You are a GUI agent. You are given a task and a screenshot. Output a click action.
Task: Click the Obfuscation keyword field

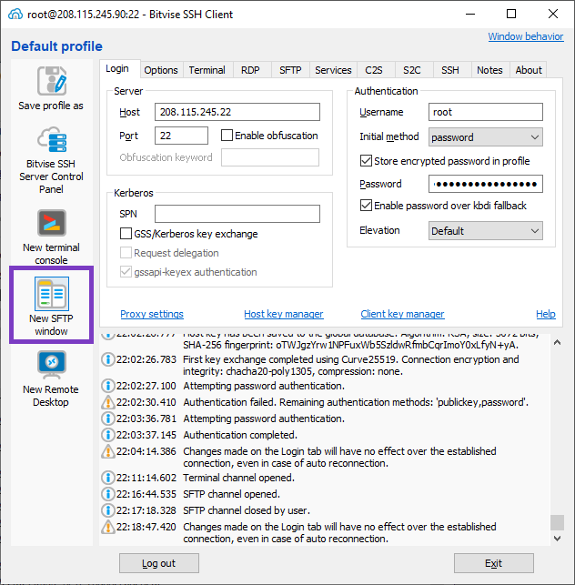(x=270, y=157)
